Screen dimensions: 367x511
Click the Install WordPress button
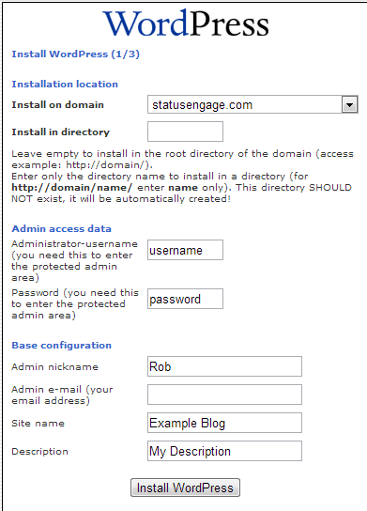(185, 488)
